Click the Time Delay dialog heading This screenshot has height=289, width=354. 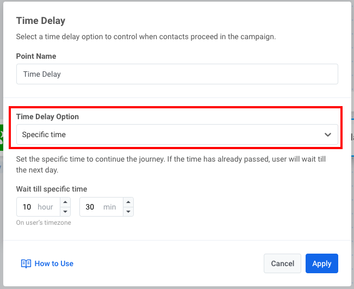tap(41, 21)
